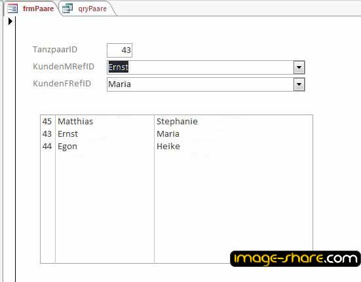Click ID 45 in the list box
This screenshot has width=361, height=282.
tap(47, 121)
